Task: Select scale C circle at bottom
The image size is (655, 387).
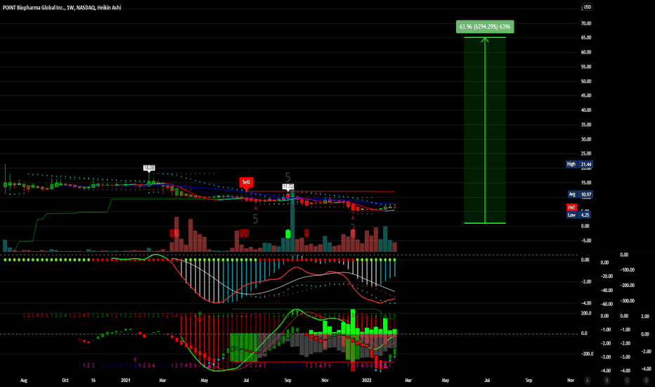Action: [x=627, y=380]
